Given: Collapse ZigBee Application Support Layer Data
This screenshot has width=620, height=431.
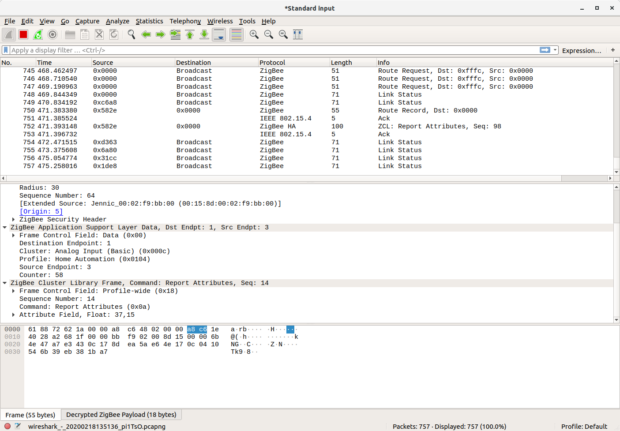Looking at the screenshot, I should tap(5, 227).
